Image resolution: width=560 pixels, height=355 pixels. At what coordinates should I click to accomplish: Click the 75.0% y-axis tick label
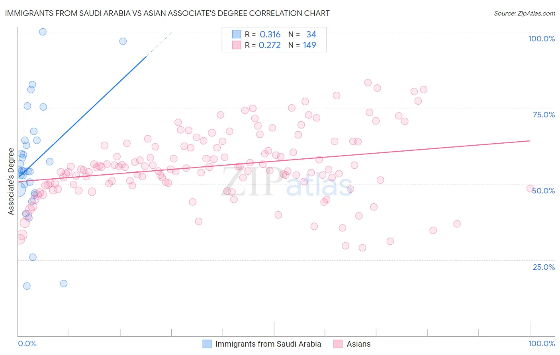coord(544,115)
